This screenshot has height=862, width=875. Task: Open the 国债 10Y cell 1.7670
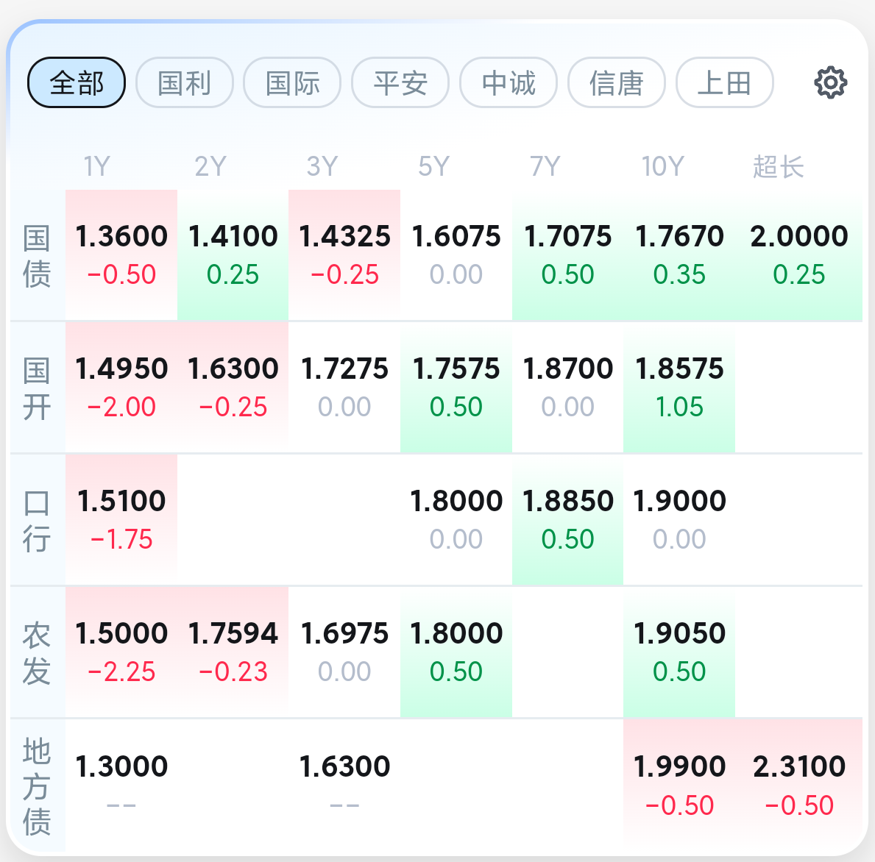coord(679,254)
